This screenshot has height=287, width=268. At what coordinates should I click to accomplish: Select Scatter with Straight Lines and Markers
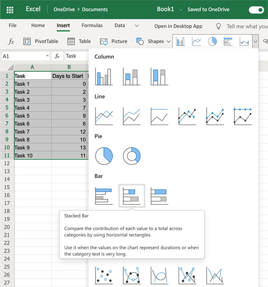pyautogui.click(x=187, y=275)
